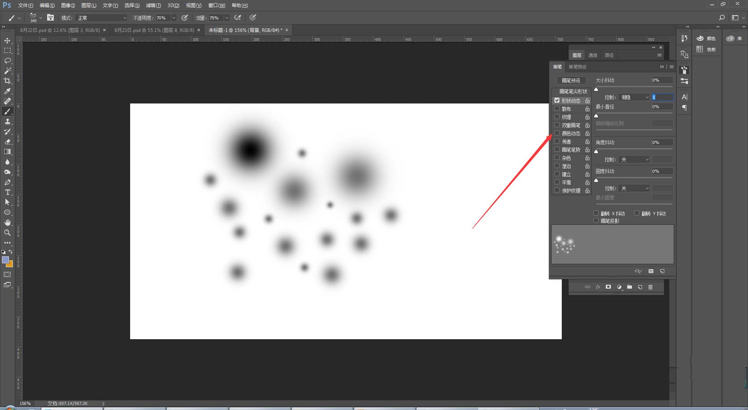Select the Gradient tool

point(7,152)
